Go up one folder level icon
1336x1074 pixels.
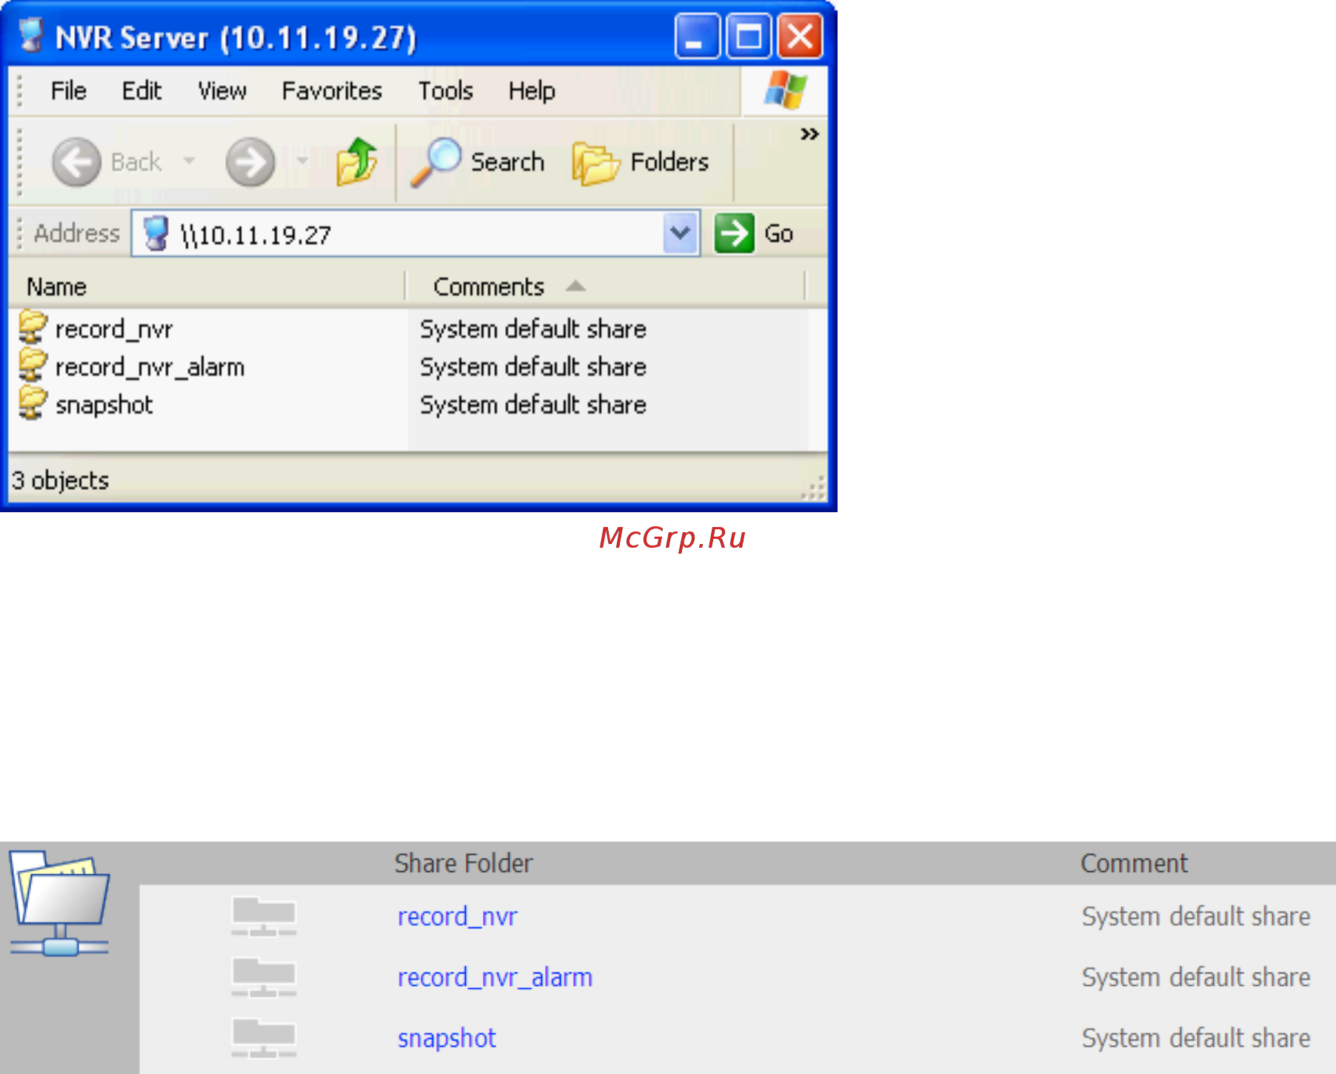(356, 161)
